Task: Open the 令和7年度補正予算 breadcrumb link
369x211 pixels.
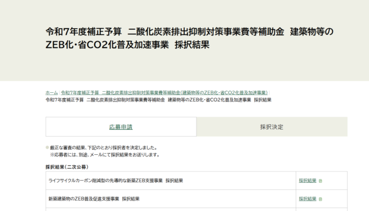Action: click(x=164, y=92)
